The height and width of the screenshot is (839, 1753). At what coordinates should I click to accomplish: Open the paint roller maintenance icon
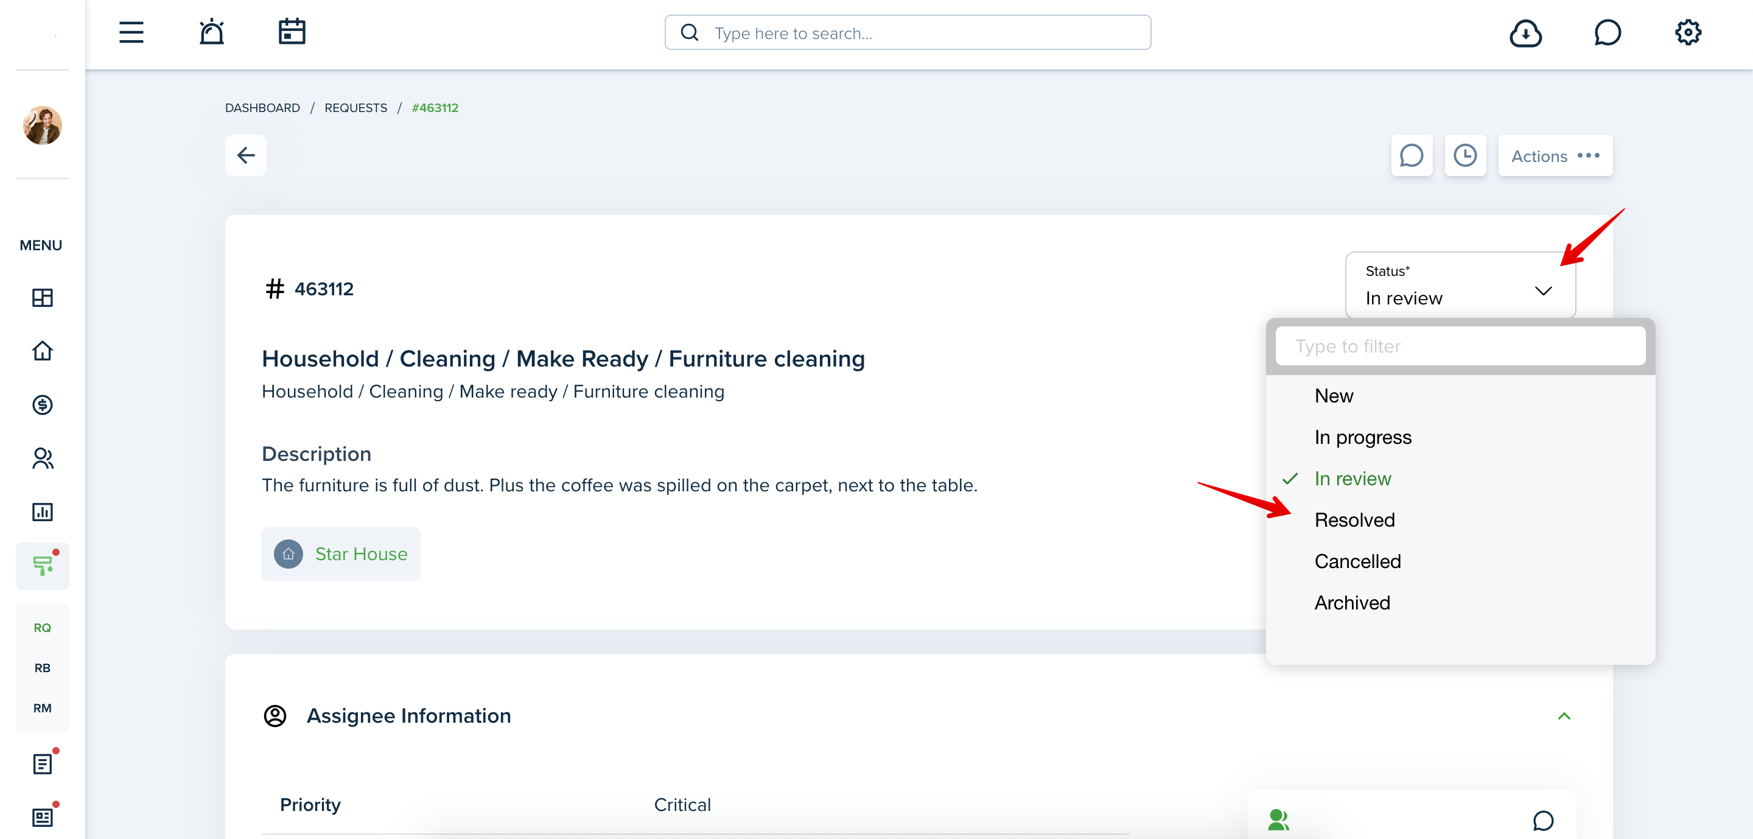pos(42,566)
